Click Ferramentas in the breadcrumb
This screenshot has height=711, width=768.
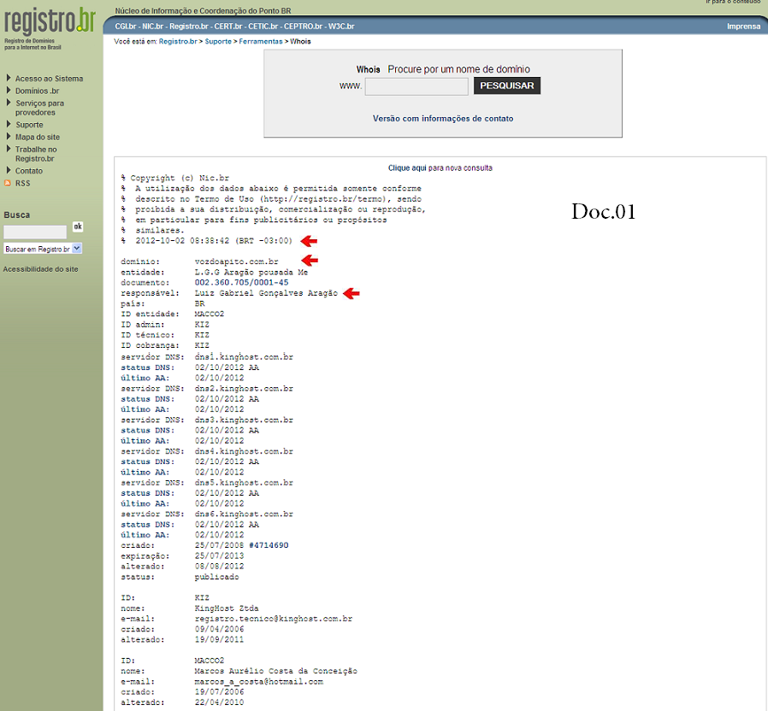tap(261, 42)
